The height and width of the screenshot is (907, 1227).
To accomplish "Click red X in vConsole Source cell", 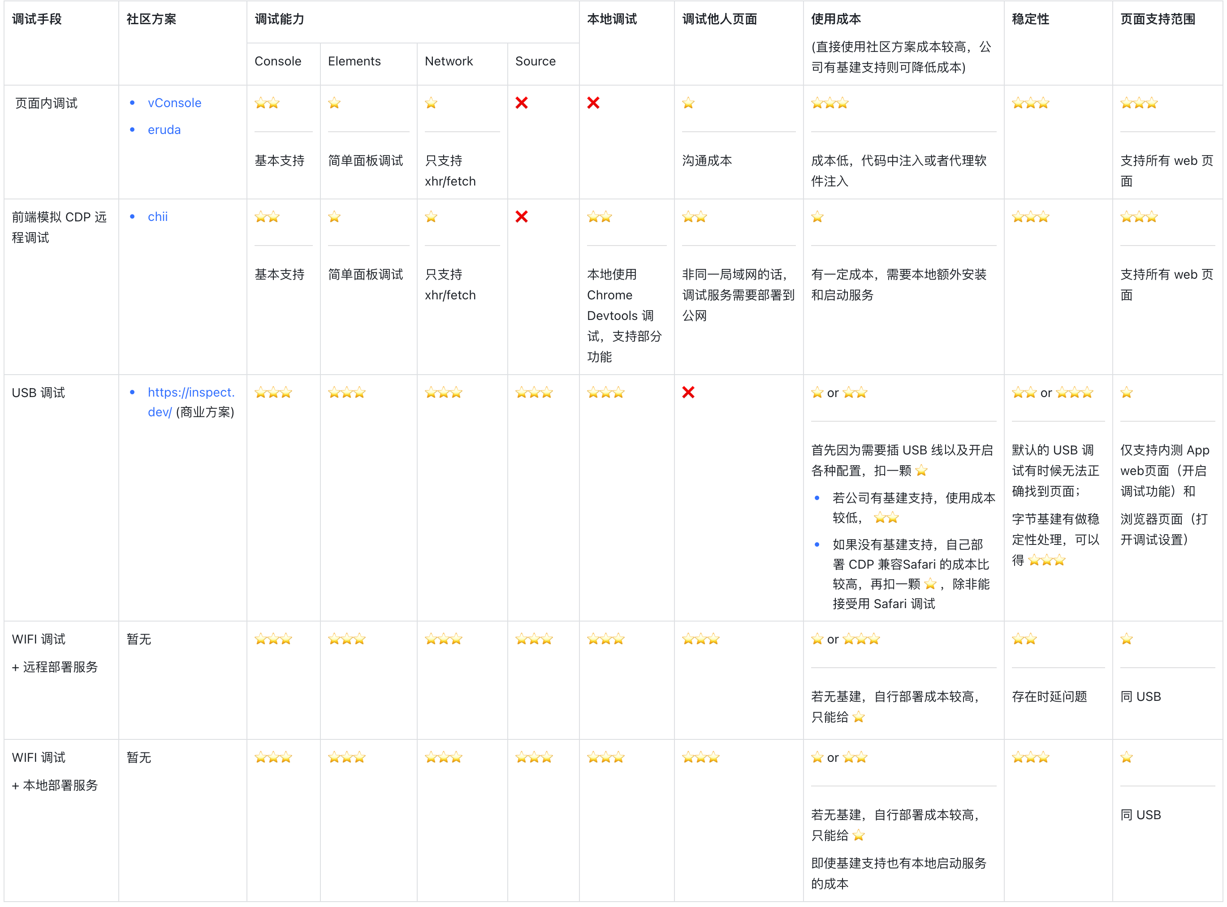I will tap(521, 103).
